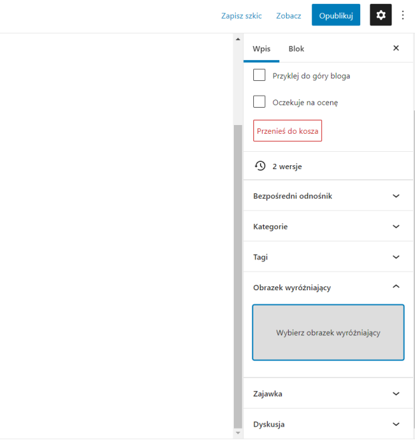Viewport: 415px width, 440px height.
Task: Expand the Zajawka panel
Action: click(x=328, y=394)
